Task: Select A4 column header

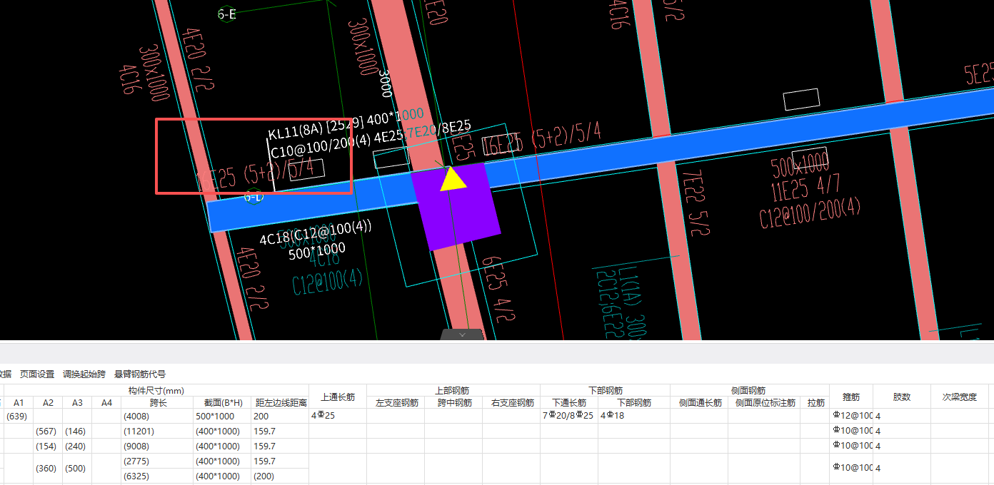Action: click(x=106, y=403)
